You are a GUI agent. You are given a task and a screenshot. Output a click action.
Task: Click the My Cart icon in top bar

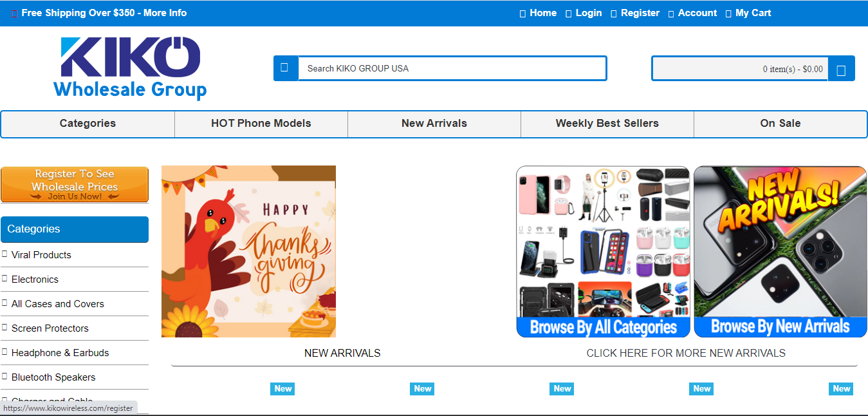pyautogui.click(x=728, y=14)
